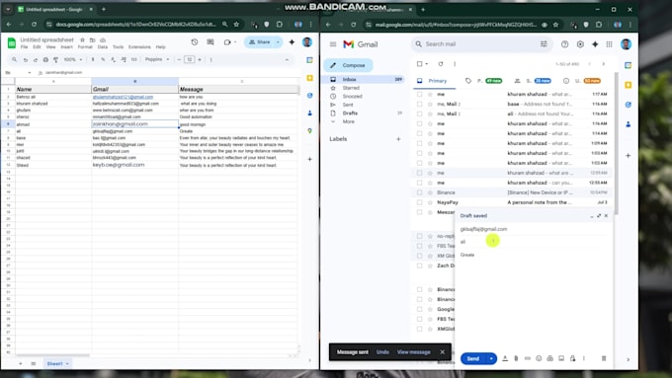Click the paint format icon in Sheets
Screen dimensions: 672x378
coord(55,59)
